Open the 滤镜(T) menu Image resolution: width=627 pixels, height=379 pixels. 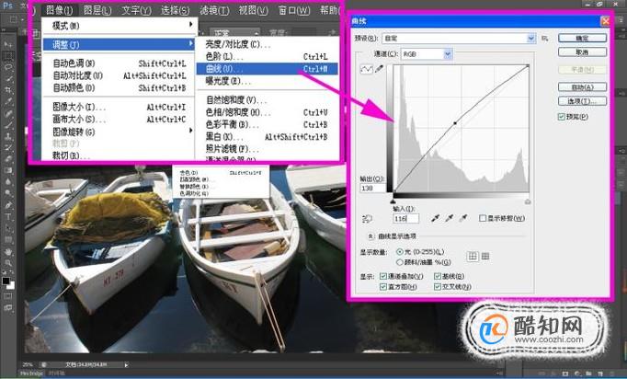pos(214,10)
